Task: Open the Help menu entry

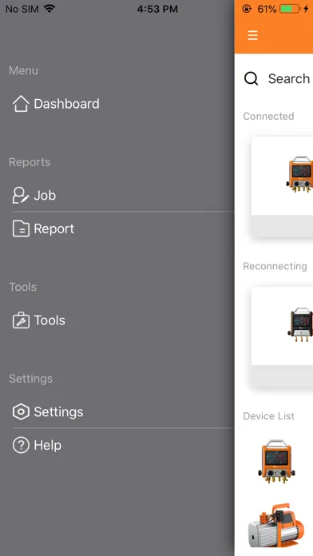Action: (x=123, y=445)
